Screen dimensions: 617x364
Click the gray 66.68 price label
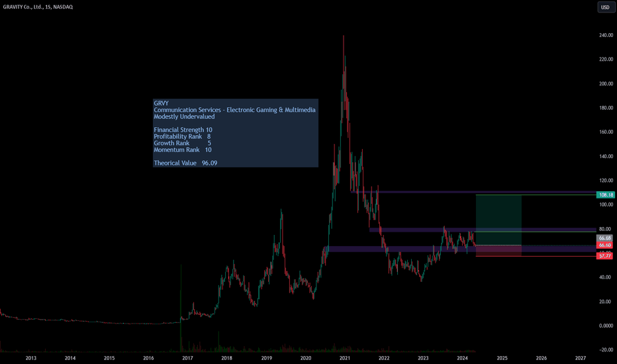click(605, 238)
